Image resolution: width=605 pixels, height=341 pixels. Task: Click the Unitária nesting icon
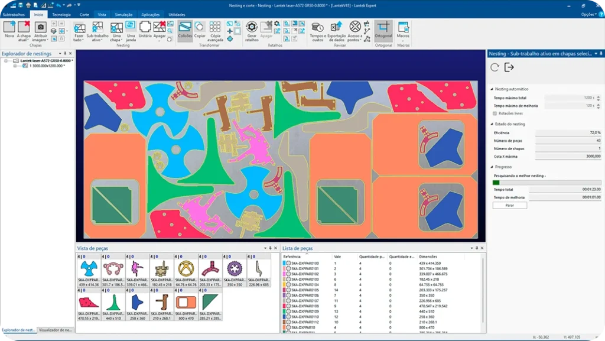coord(145,28)
